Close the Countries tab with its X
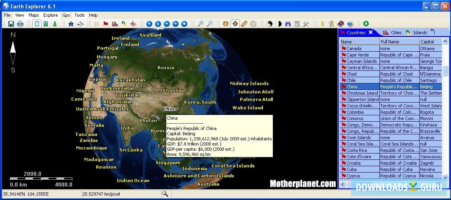The height and width of the screenshot is (200, 451). 371,33
